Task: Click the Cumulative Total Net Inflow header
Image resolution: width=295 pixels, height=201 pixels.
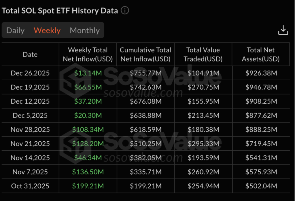Action: tap(145, 54)
